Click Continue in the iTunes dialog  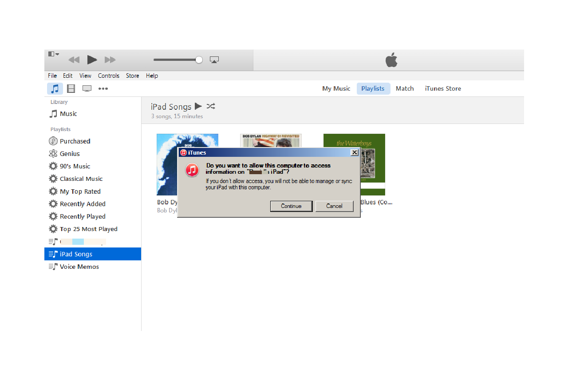[x=291, y=206]
